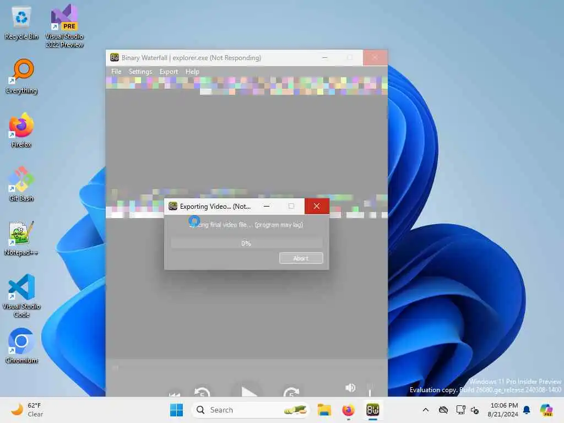Viewport: 564px width, 423px height.
Task: Show hidden system tray icons chevron
Action: (x=426, y=410)
